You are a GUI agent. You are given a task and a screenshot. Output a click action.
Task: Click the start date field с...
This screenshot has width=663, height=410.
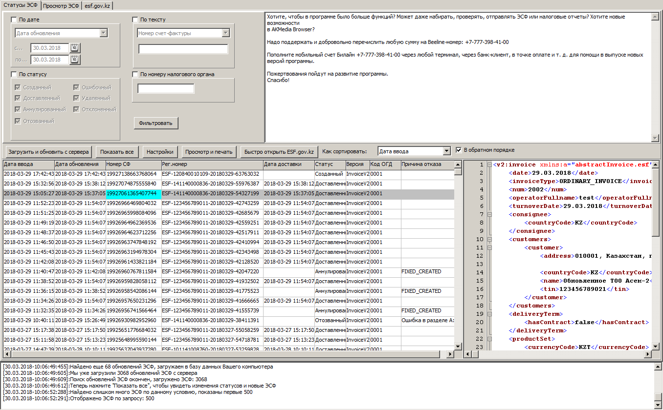[49, 48]
